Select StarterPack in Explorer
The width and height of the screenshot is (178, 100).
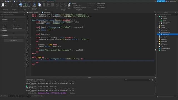(x=164, y=39)
